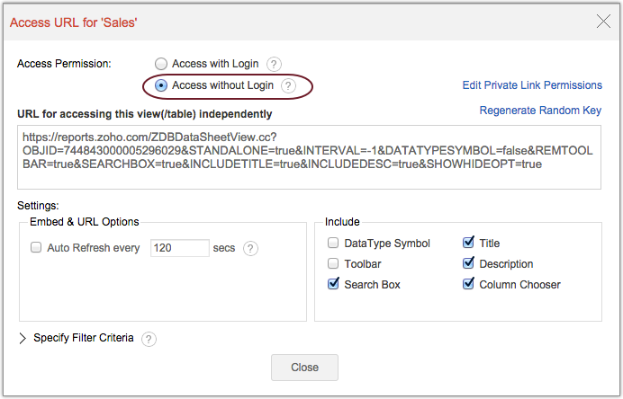Image resolution: width=623 pixels, height=399 pixels.
Task: Uncheck the Description checkbox
Action: 468,263
